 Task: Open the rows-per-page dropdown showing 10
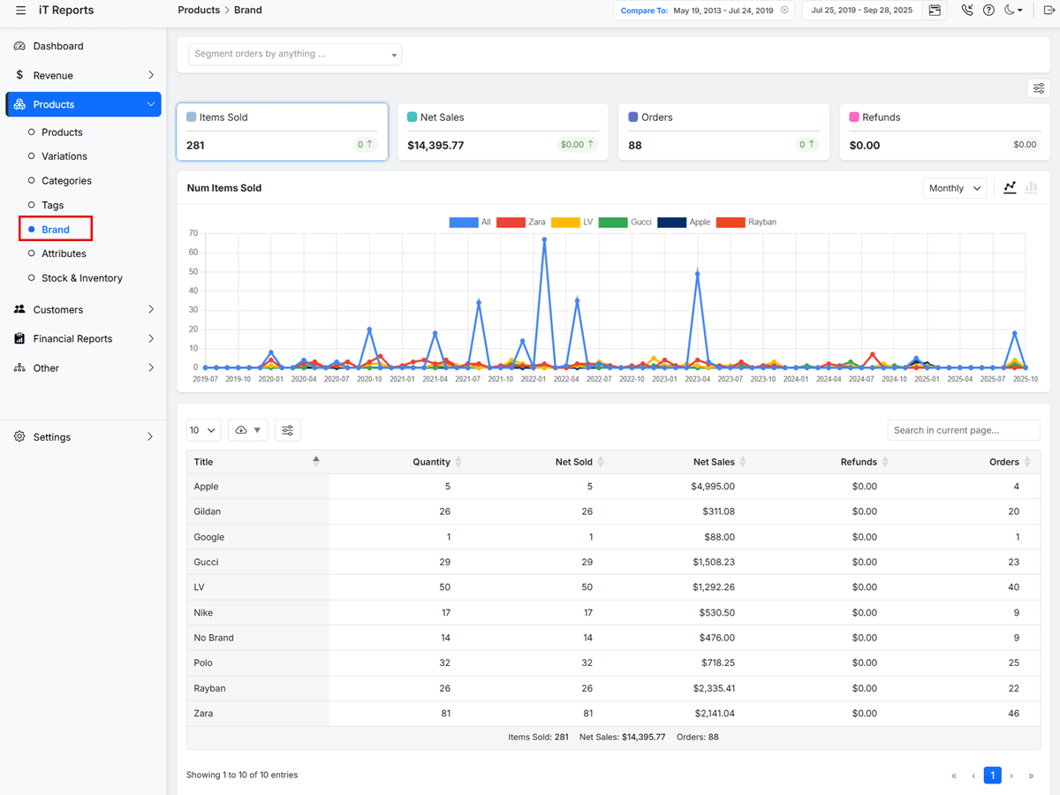(x=203, y=430)
